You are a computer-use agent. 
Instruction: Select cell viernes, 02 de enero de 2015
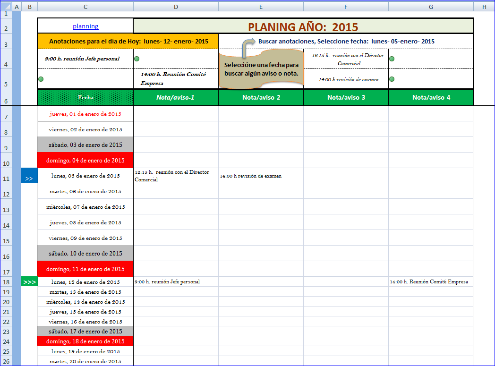[85, 129]
